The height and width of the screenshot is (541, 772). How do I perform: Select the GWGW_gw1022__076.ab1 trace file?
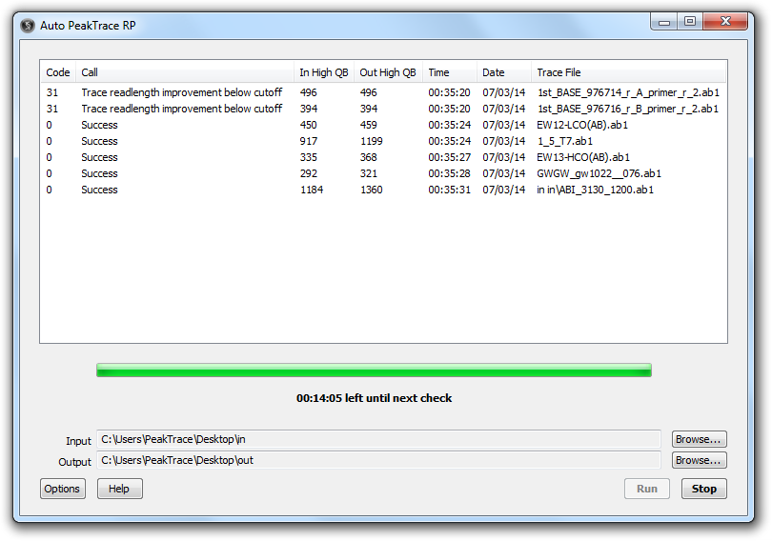coord(599,173)
